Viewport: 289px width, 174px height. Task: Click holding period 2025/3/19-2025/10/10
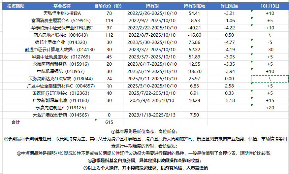tap(152, 71)
